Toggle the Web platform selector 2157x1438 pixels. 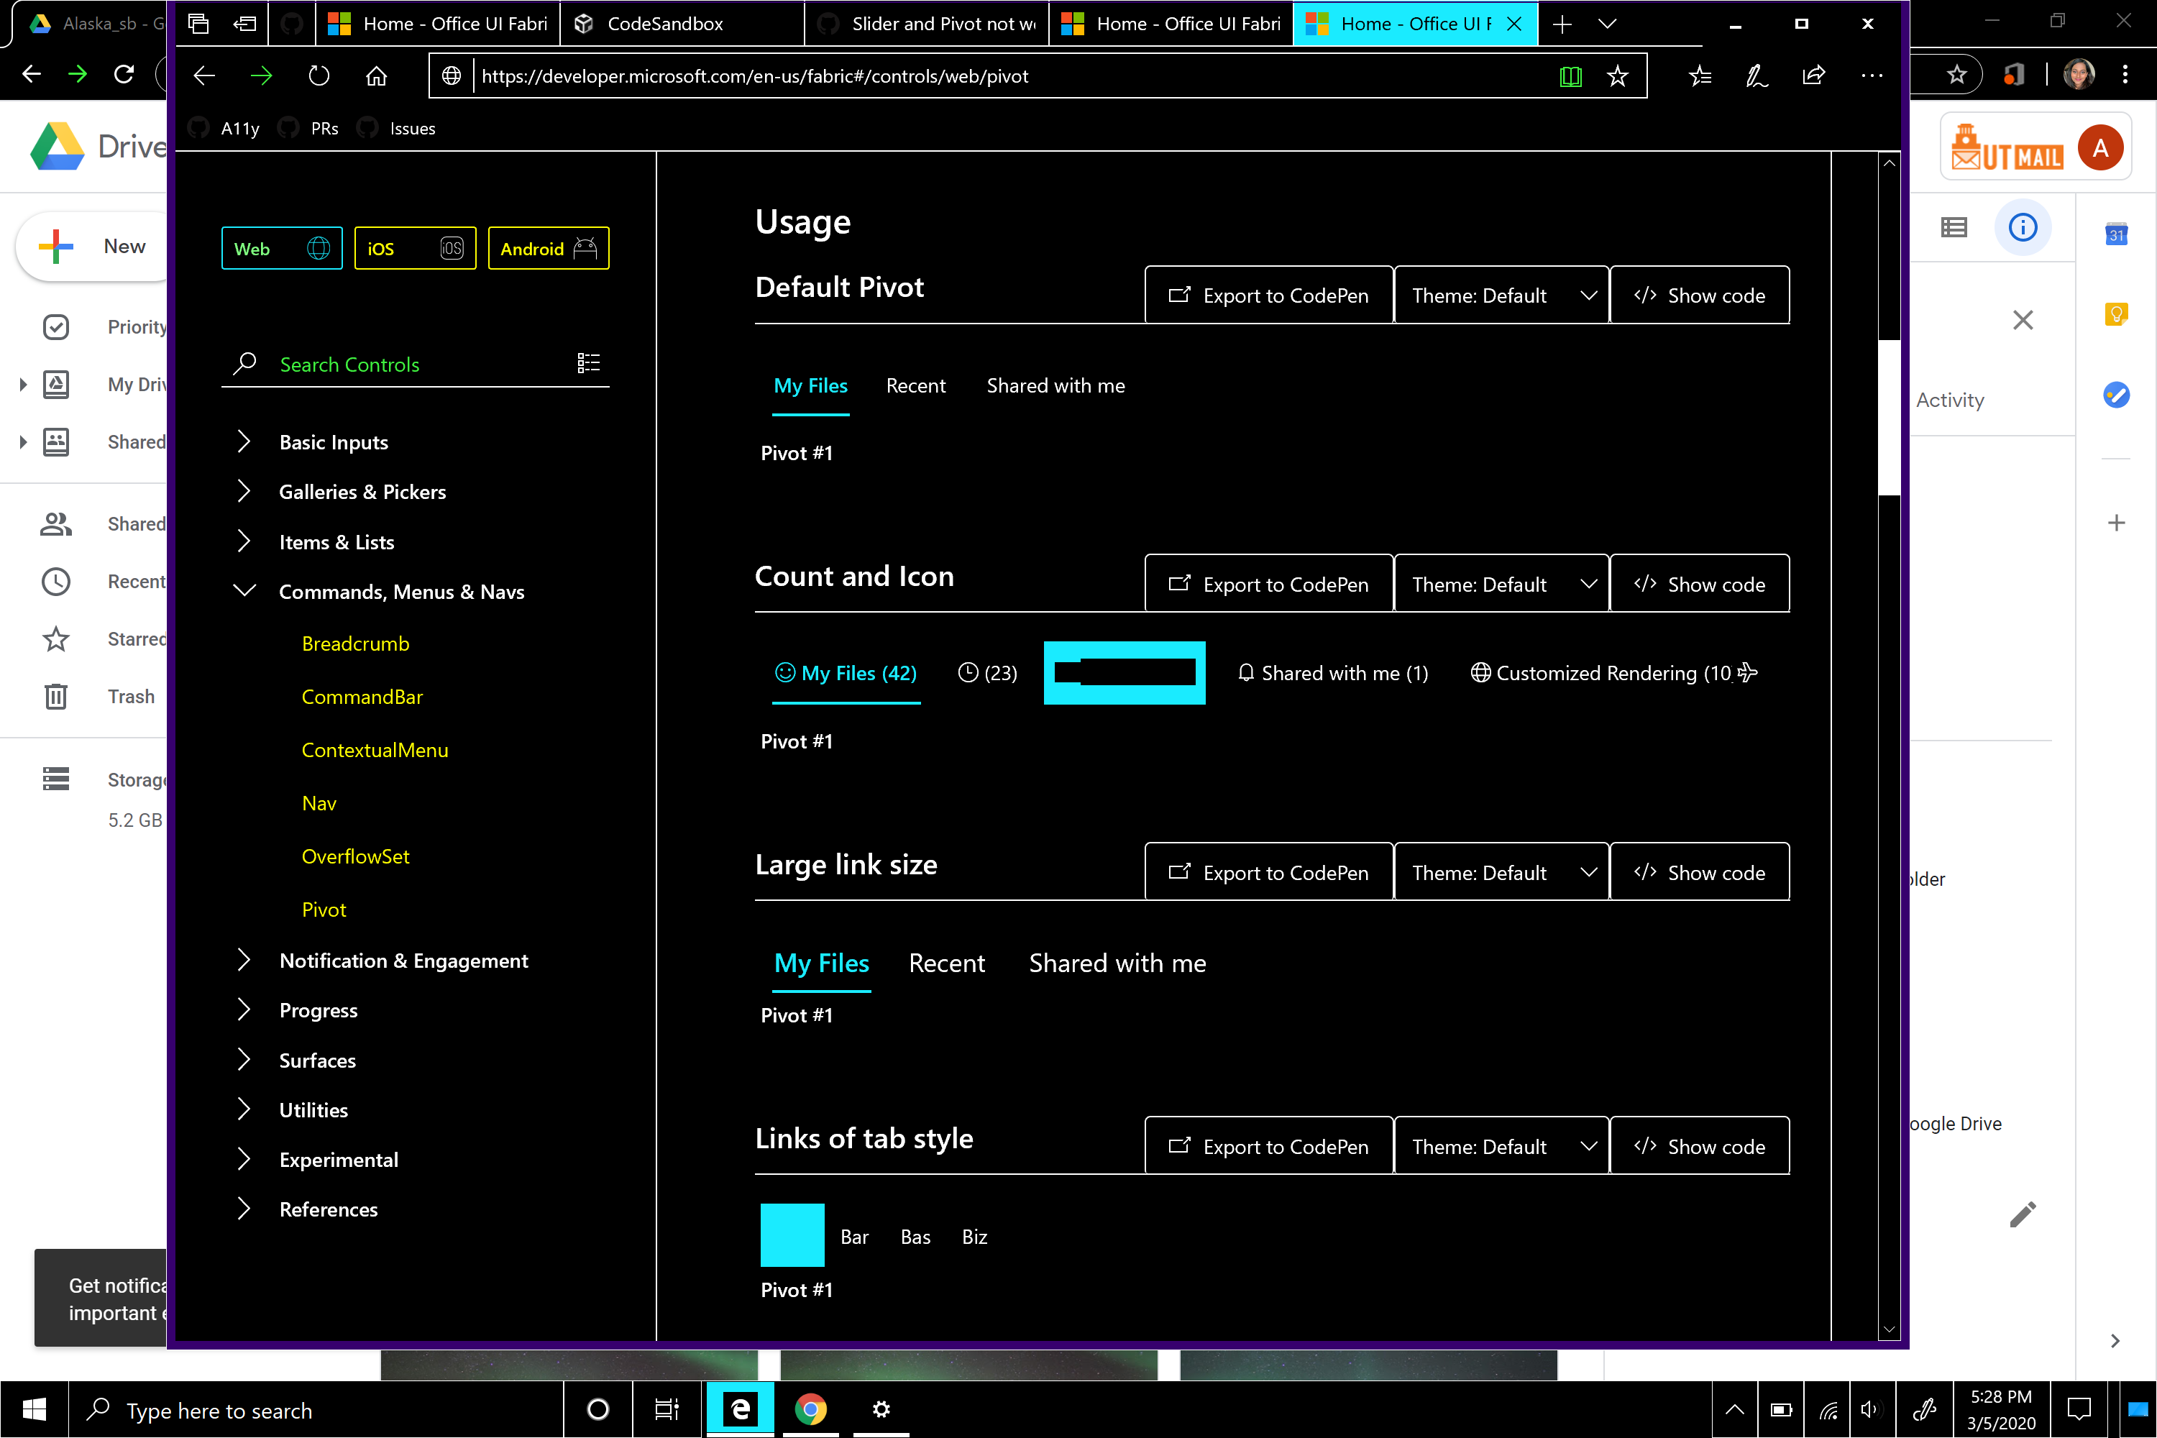280,247
